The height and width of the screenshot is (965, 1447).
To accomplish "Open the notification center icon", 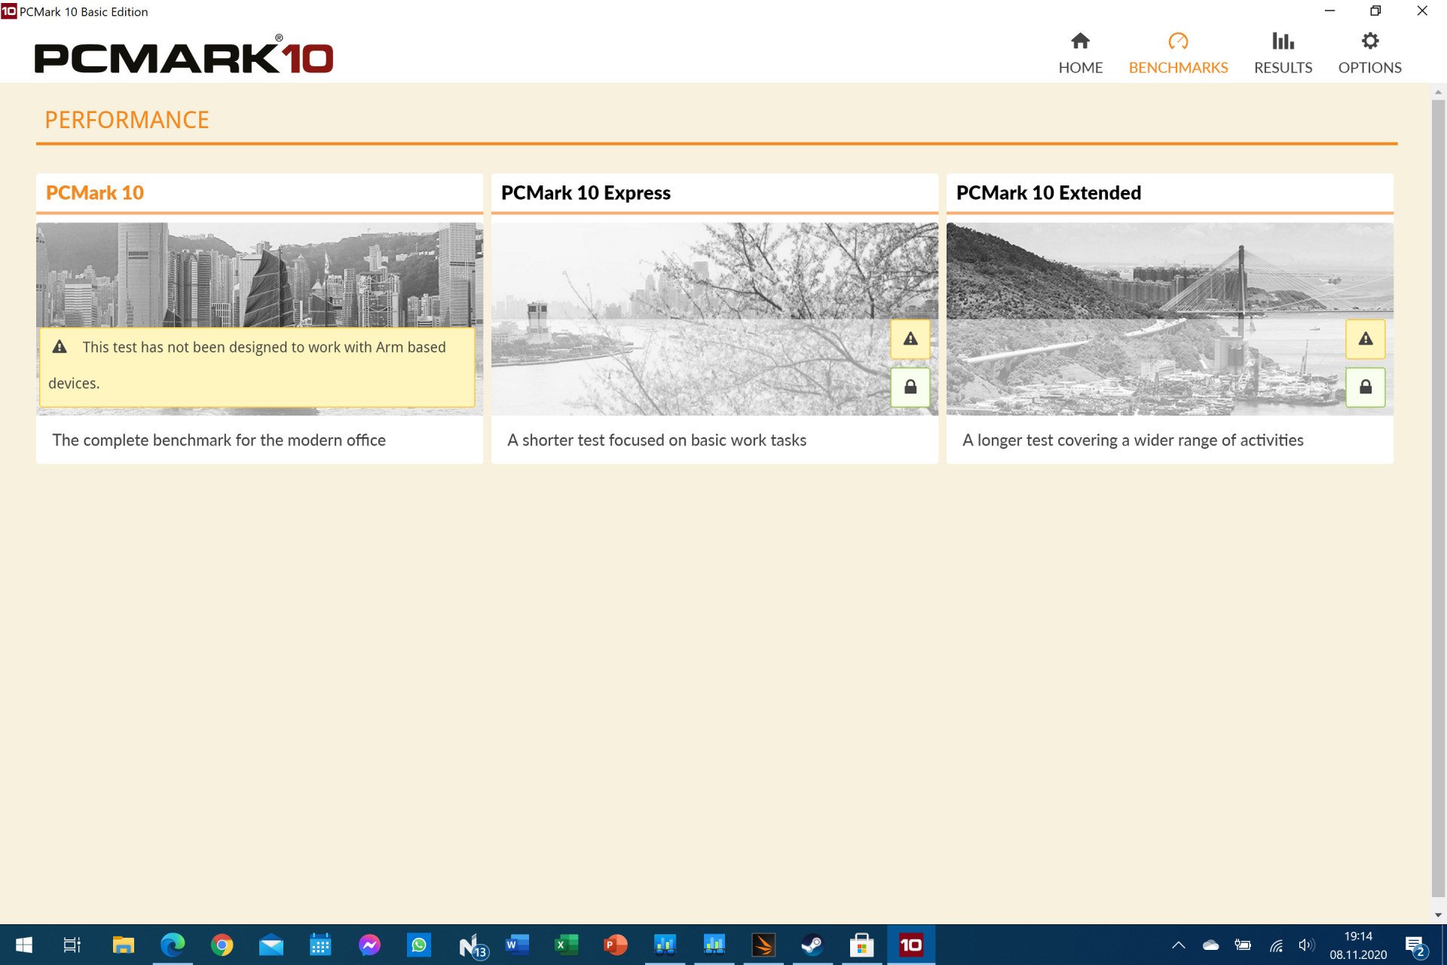I will [x=1416, y=946].
